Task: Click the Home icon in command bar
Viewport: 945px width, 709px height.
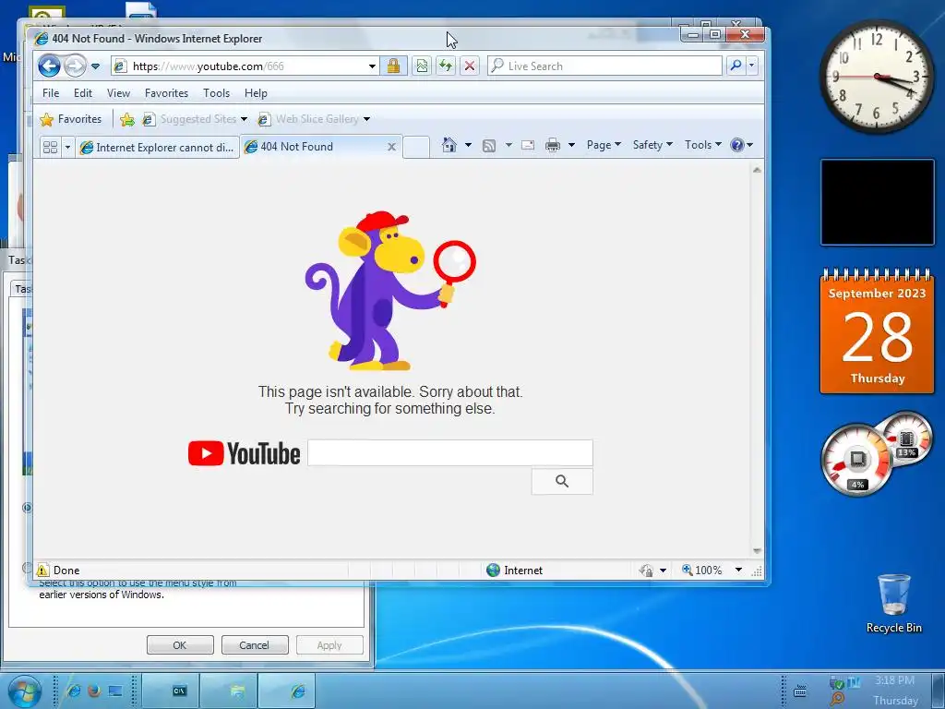Action: pos(449,145)
